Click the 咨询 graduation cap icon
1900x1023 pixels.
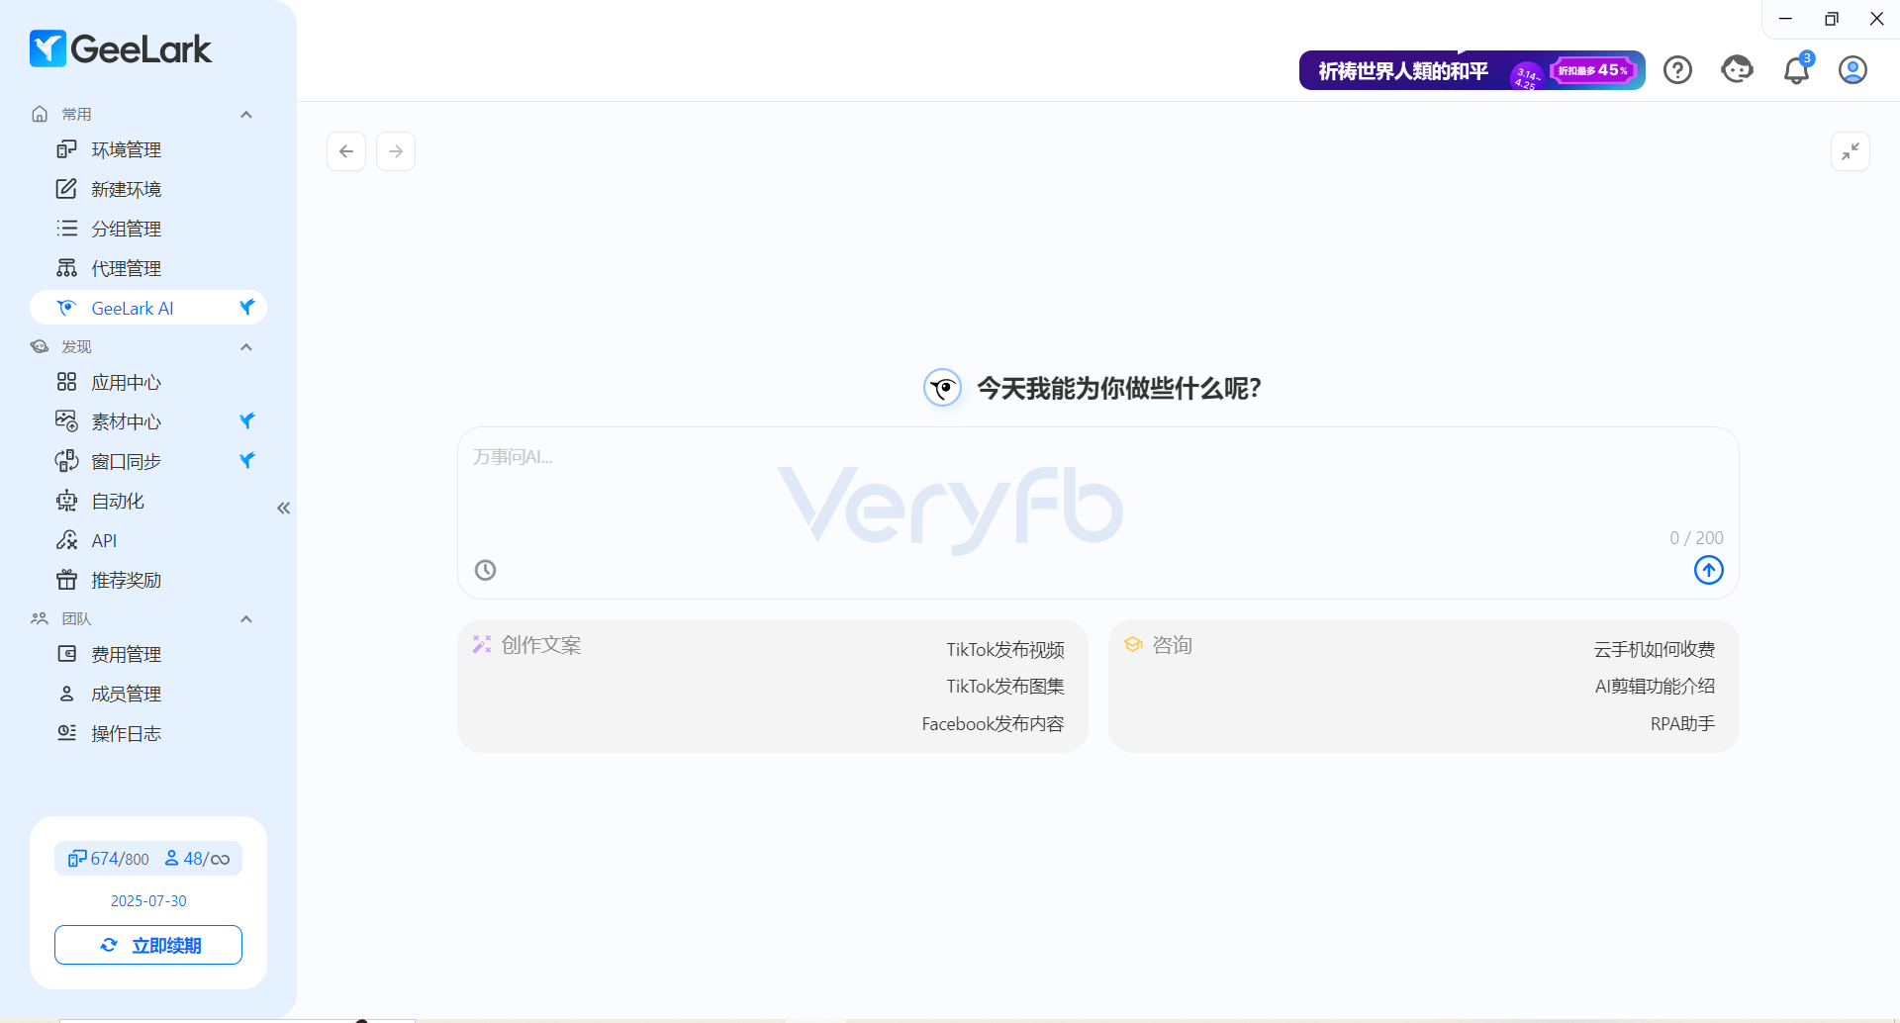point(1133,645)
